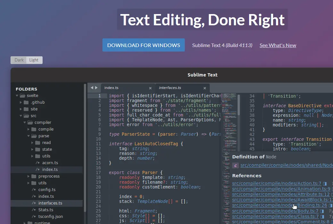Click the read folder icon
This screenshot has height=224, width=333.
click(x=37, y=143)
